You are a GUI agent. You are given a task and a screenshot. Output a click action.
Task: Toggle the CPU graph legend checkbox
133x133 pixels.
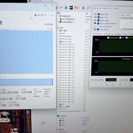[120, 38]
